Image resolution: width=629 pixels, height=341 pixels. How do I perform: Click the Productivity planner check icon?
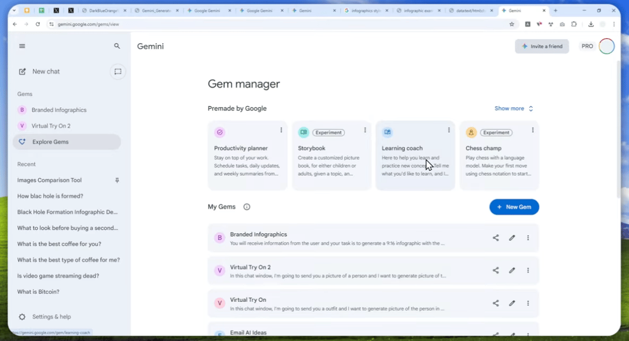(220, 132)
